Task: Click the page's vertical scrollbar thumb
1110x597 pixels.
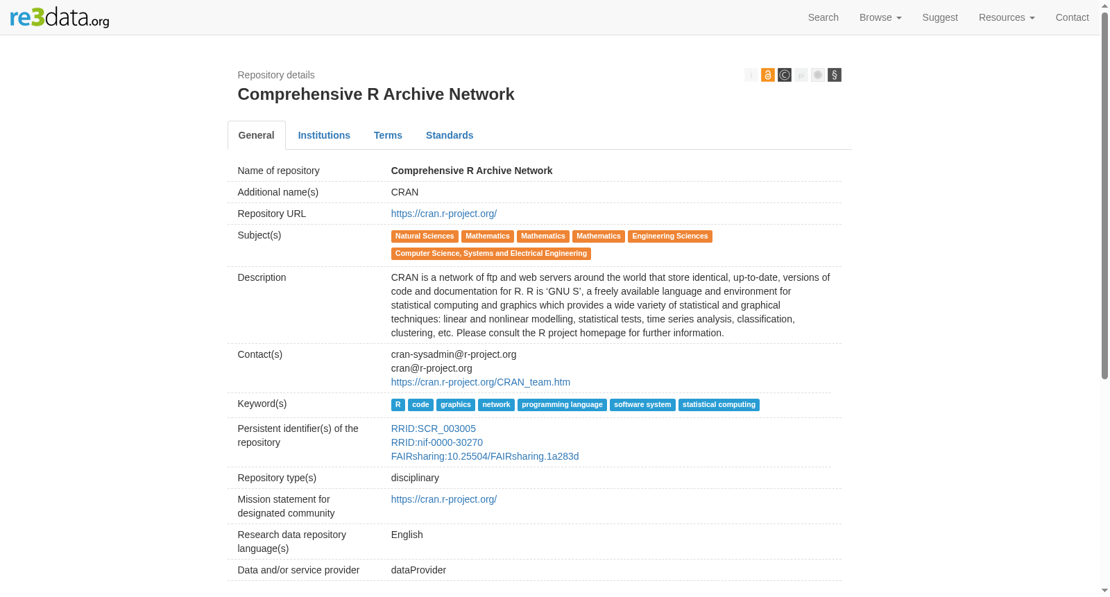Action: point(1104,196)
